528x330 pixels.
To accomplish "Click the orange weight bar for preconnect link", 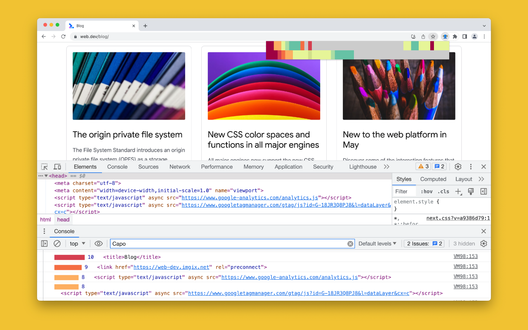I will (68, 267).
